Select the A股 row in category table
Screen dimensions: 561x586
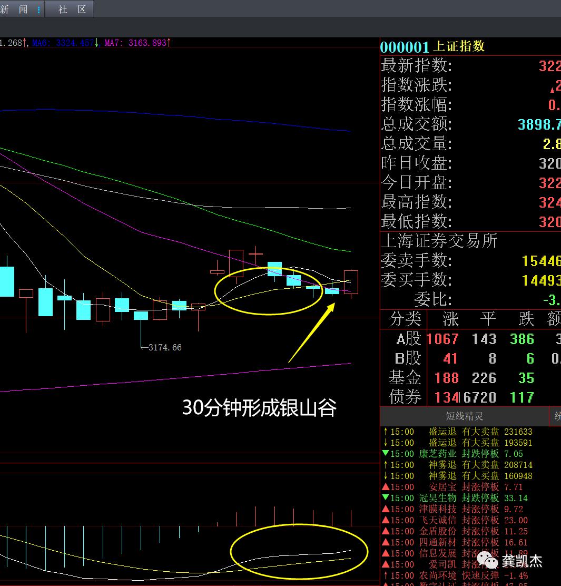click(409, 339)
